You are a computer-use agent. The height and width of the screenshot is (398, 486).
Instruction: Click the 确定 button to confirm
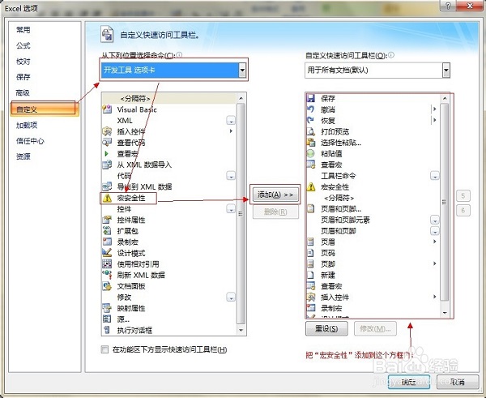[407, 381]
